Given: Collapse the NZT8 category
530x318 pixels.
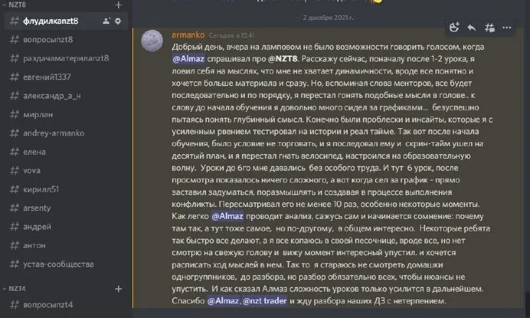Looking at the screenshot, I should pyautogui.click(x=14, y=5).
